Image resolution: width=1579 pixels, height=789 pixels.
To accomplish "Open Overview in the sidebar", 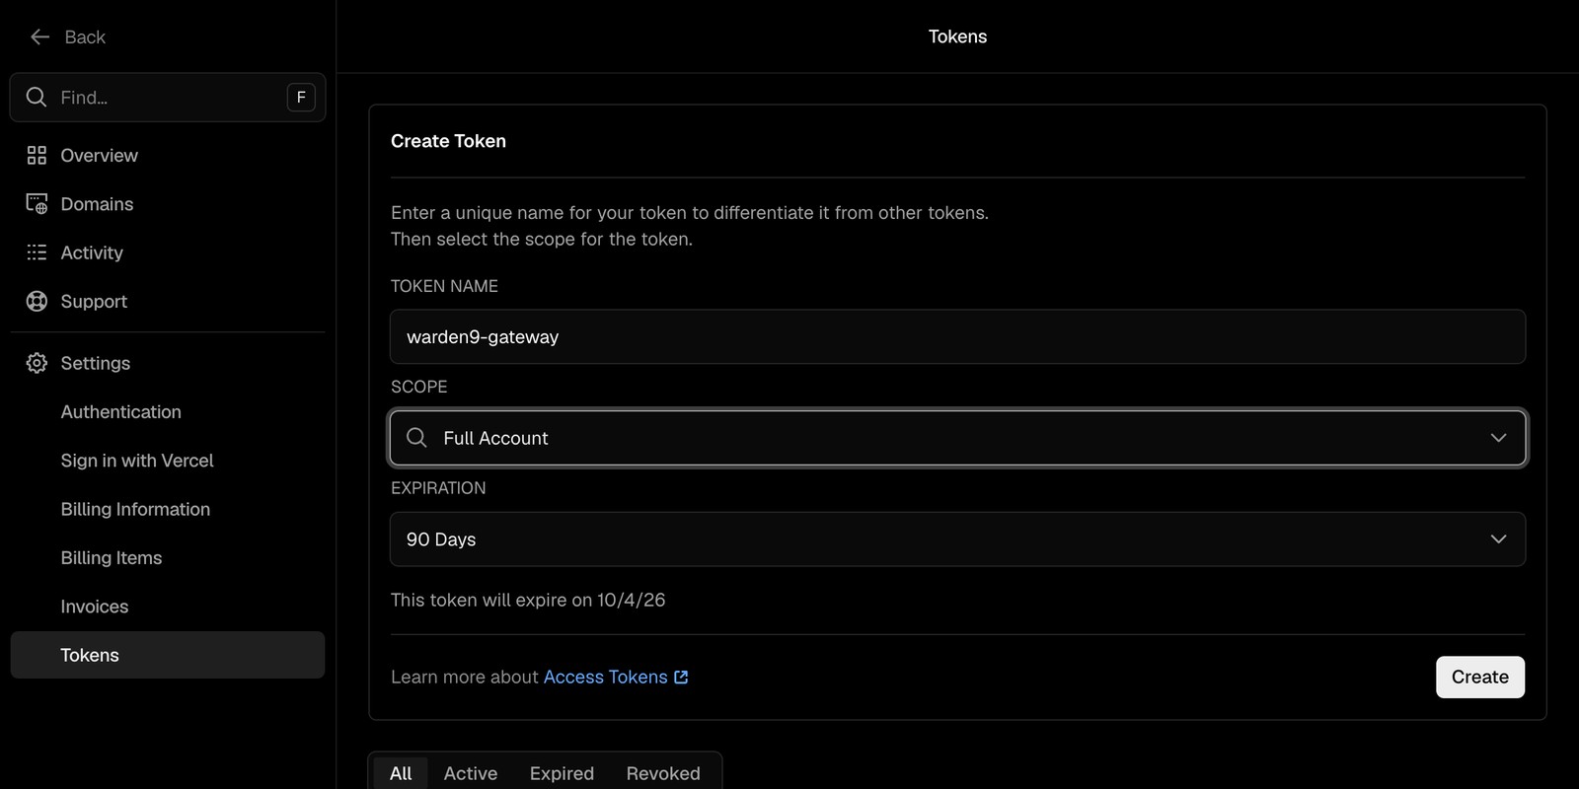I will tap(168, 155).
